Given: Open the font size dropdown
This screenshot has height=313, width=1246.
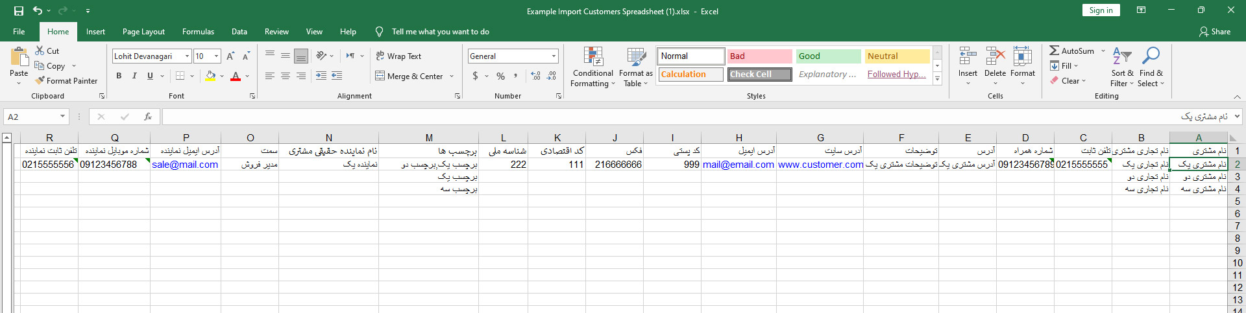Looking at the screenshot, I should click(216, 56).
